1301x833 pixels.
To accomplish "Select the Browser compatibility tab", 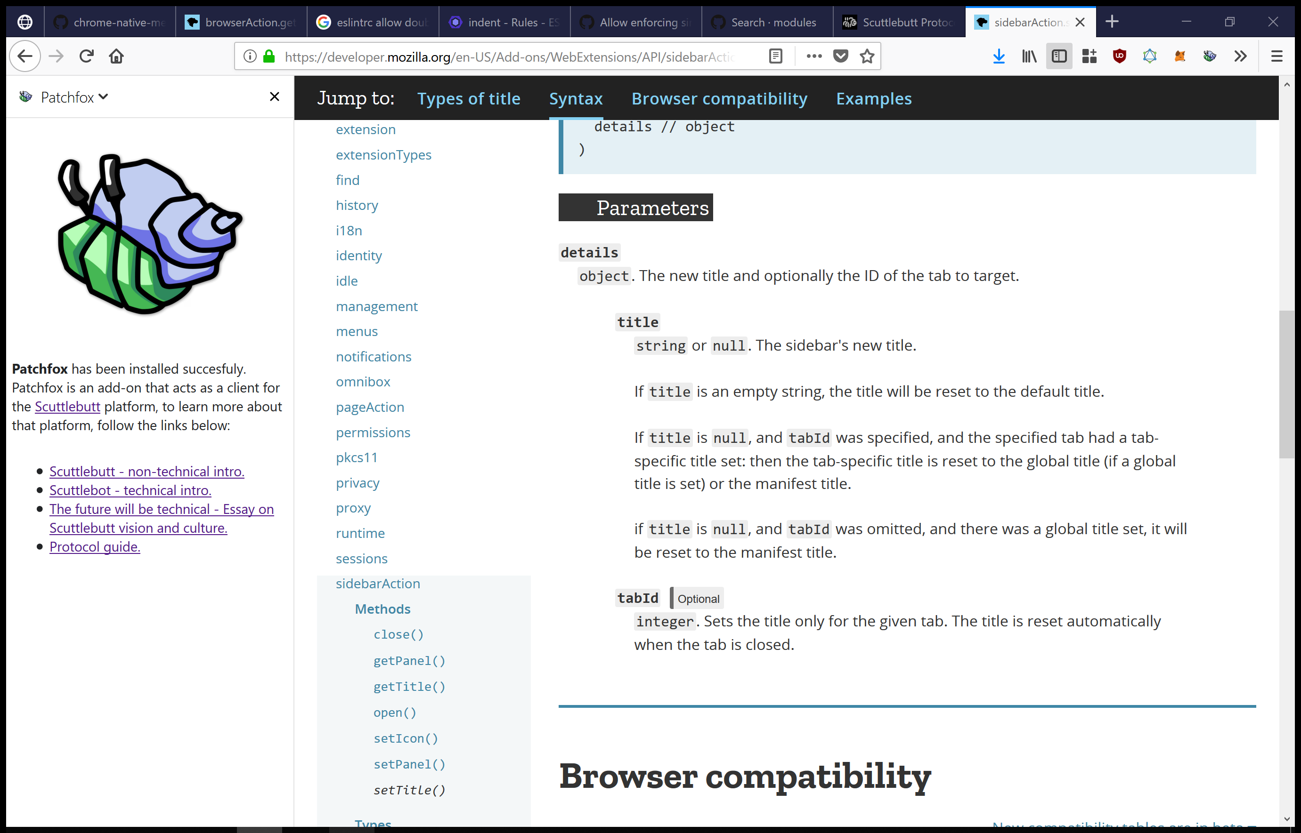I will (x=720, y=98).
